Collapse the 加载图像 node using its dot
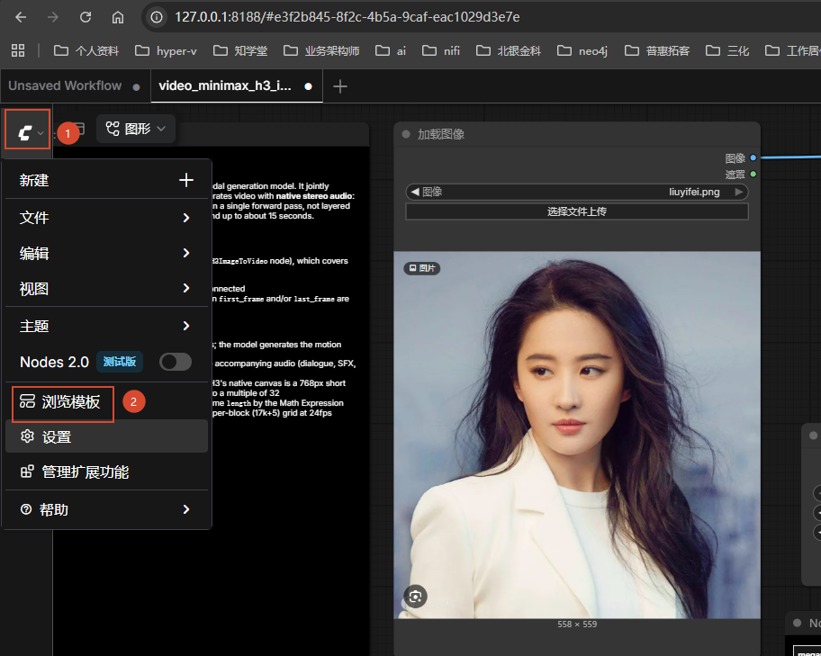This screenshot has width=821, height=656. (x=406, y=134)
